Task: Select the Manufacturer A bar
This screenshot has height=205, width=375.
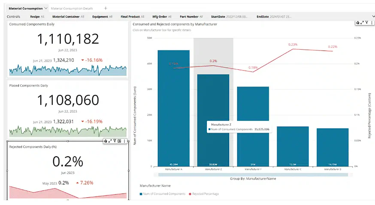Action: (174, 108)
